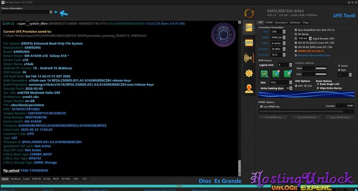This screenshot has height=191, width=358.
Task: Switch to the Descriptors tab
Action: coord(281,23)
